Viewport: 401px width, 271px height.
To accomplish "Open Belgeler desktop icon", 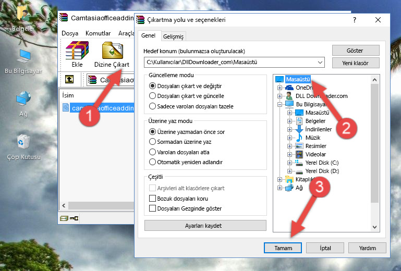I will point(23,18).
